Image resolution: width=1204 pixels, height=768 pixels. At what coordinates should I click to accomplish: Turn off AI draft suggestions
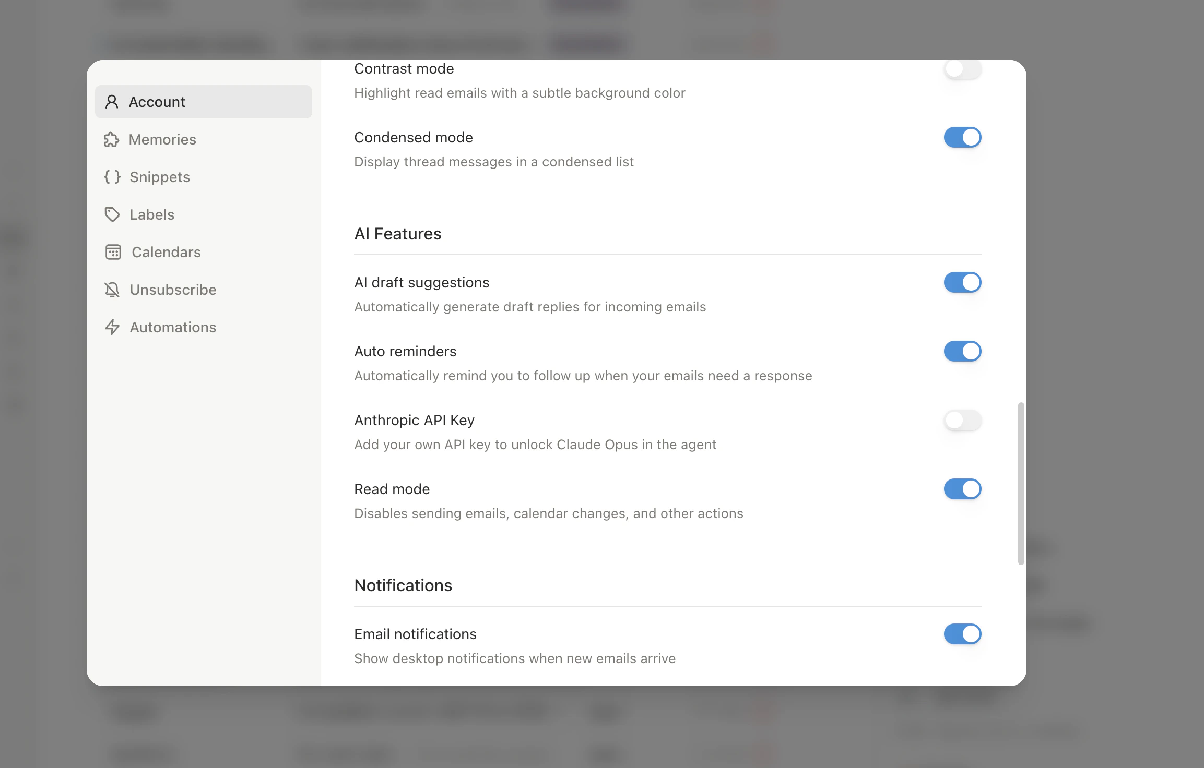(962, 282)
